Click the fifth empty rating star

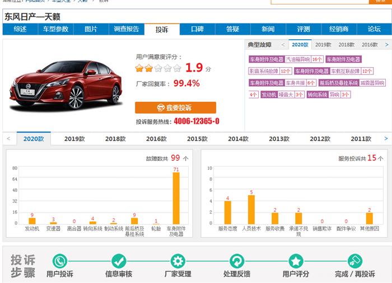pos(177,68)
